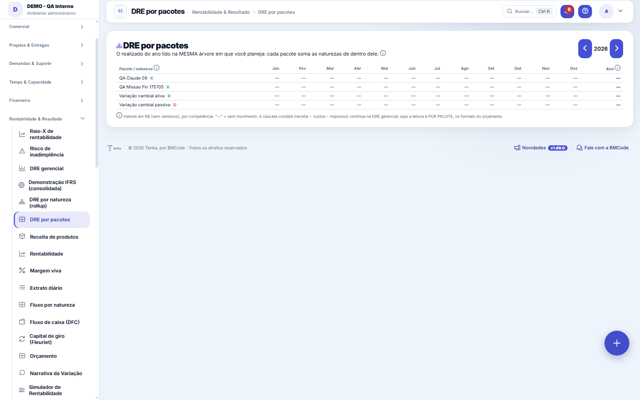The height and width of the screenshot is (400, 640).
Task: Collapse the sidebar with double-chevron button
Action: click(x=120, y=11)
